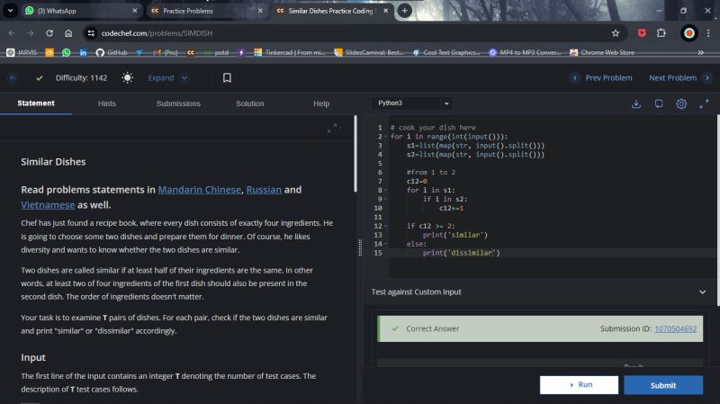
Task: Expand the statement panel with the diagonal arrows icon
Action: pos(332,128)
